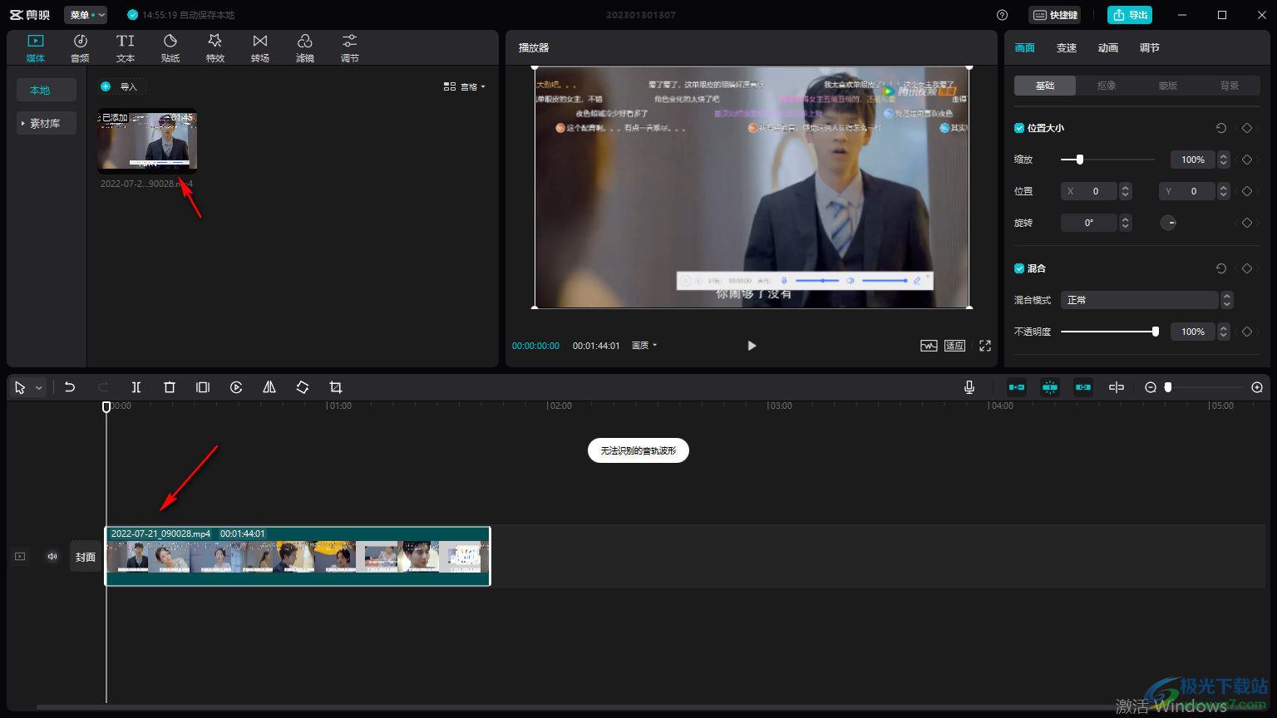The height and width of the screenshot is (718, 1277).
Task: Toggle the 混合 checkbox
Action: tap(1019, 268)
